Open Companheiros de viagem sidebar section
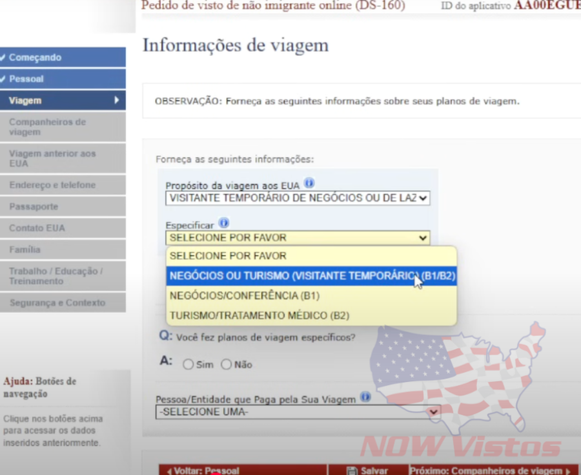The width and height of the screenshot is (581, 475). click(63, 127)
